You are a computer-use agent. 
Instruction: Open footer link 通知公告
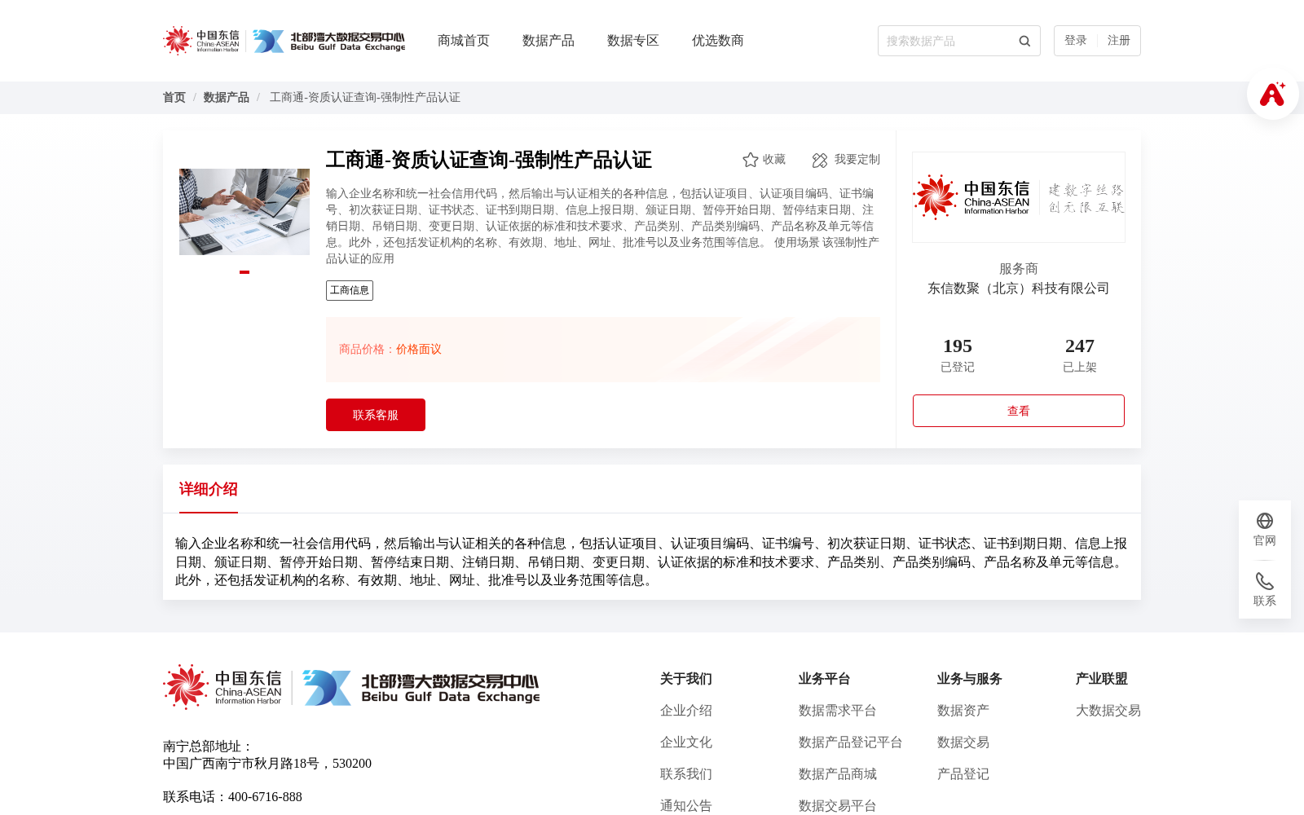coord(686,806)
